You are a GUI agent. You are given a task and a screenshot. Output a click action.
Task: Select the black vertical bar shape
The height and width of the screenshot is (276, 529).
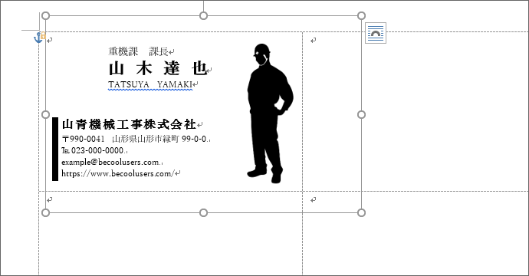(55, 149)
